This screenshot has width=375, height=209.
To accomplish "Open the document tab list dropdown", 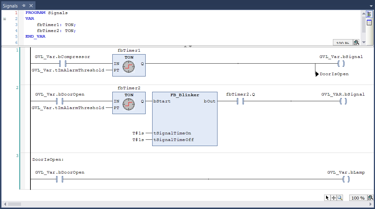I will [371, 6].
